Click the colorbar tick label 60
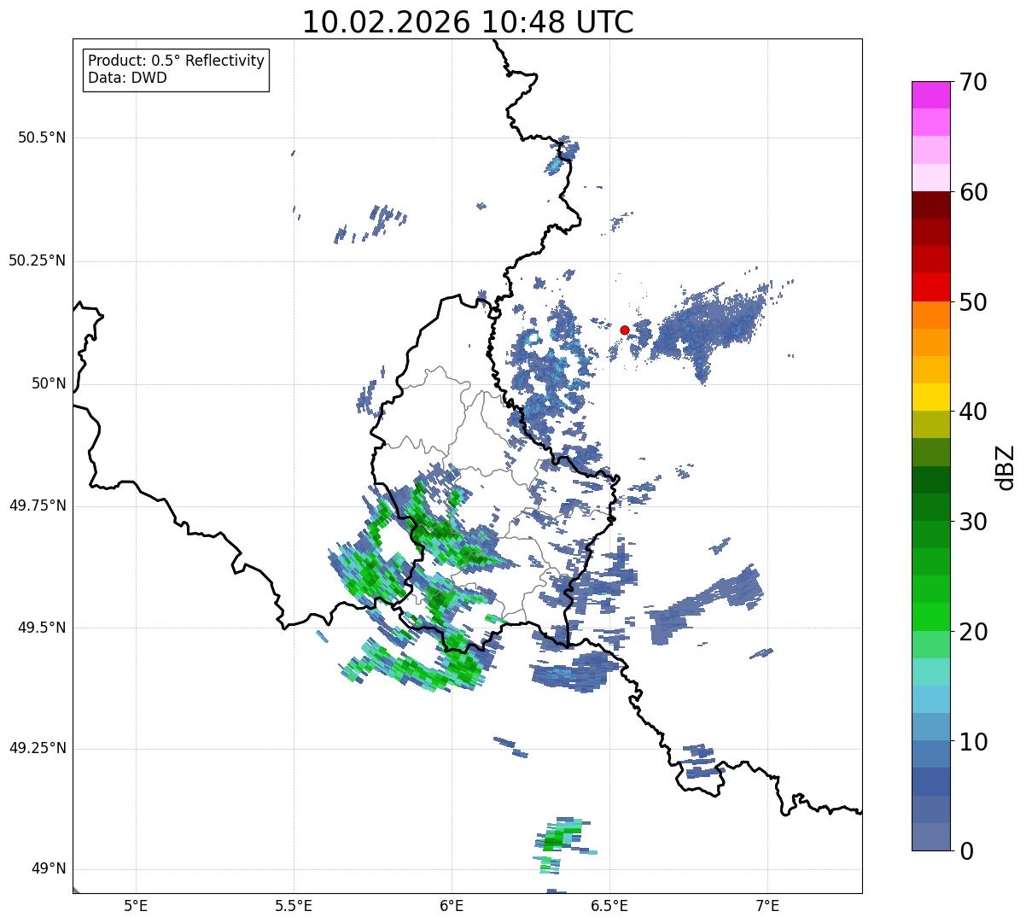 point(972,192)
